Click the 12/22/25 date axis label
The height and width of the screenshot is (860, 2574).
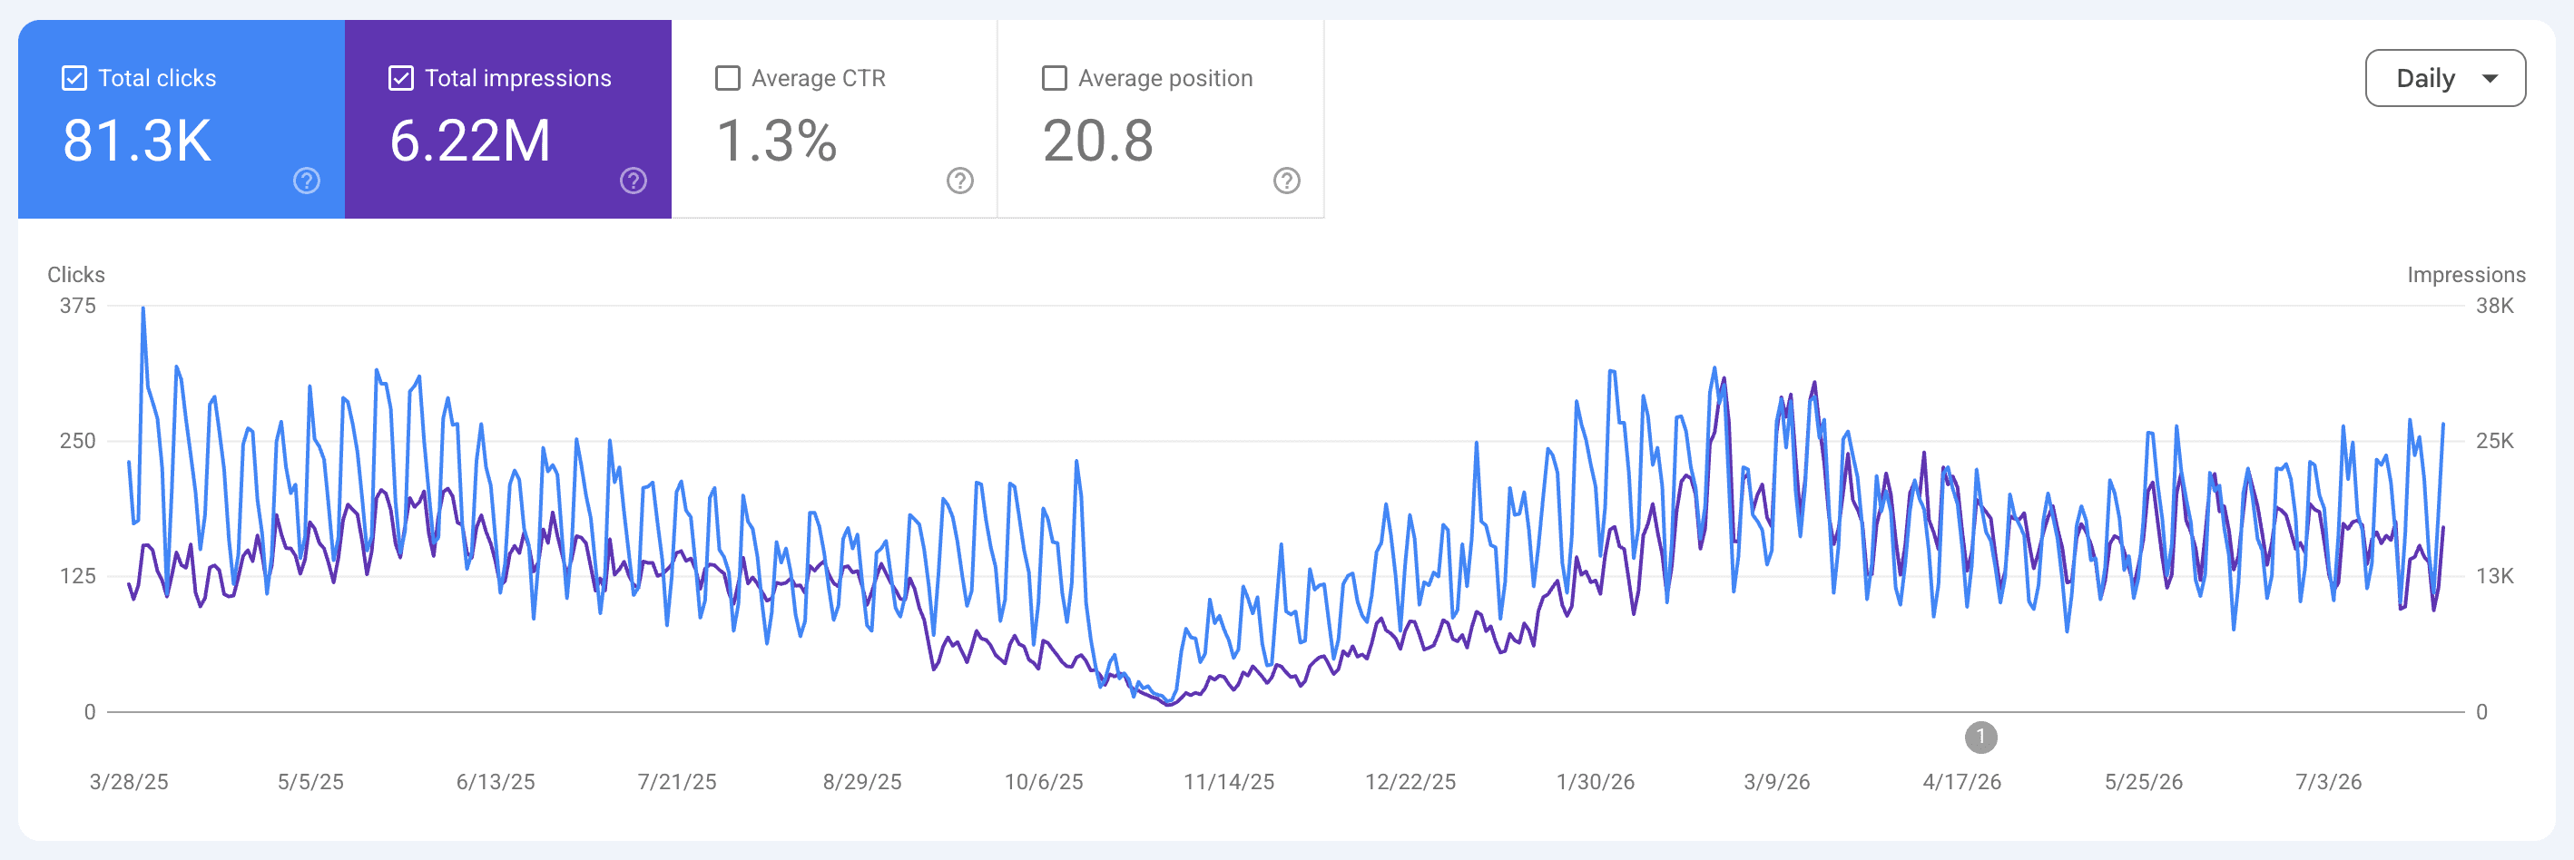point(1411,782)
